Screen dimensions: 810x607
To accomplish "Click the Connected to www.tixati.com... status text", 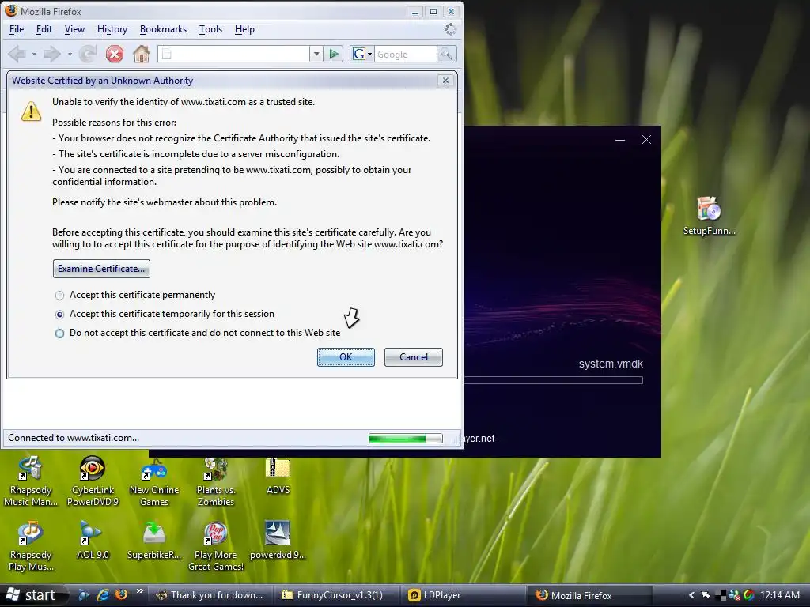I will pyautogui.click(x=74, y=438).
